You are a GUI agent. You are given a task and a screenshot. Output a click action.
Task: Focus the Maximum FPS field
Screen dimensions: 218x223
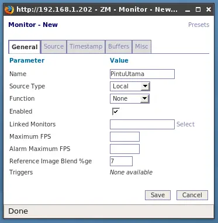tap(124, 136)
